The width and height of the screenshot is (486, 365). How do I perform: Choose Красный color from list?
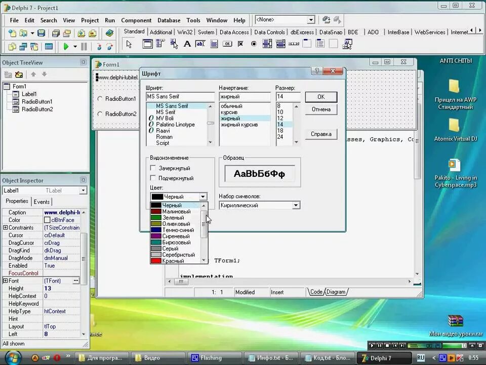click(176, 261)
